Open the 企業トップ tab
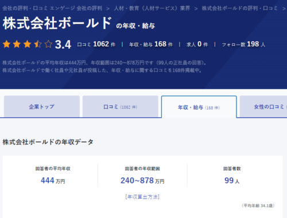Image resolution: width=287 pixels, height=218 pixels. pos(42,106)
